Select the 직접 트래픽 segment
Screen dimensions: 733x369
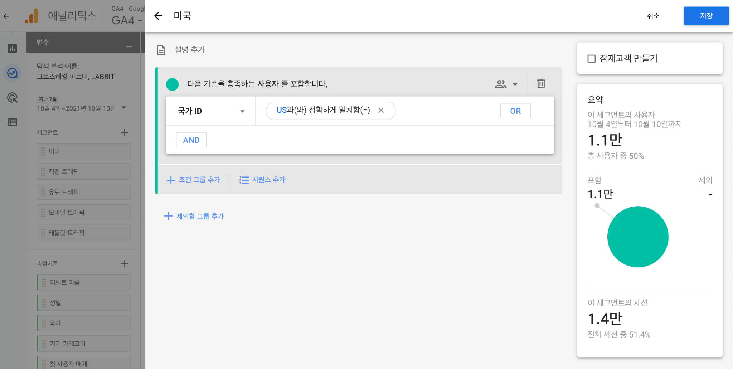click(x=84, y=172)
